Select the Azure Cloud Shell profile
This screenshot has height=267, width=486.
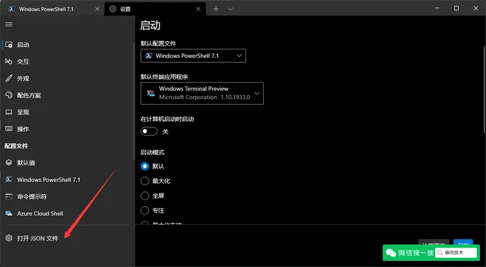click(x=67, y=213)
